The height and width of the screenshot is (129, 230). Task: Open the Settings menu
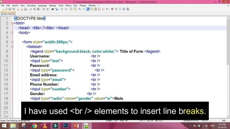pos(52,6)
